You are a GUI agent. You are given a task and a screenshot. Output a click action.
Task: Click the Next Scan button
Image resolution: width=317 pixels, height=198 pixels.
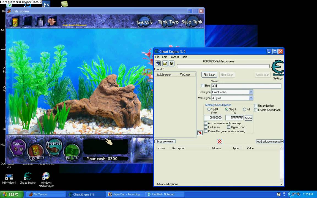(227, 75)
